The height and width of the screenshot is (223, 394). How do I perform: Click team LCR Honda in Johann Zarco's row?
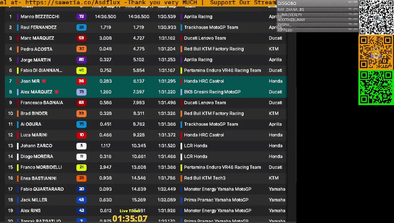click(196, 146)
